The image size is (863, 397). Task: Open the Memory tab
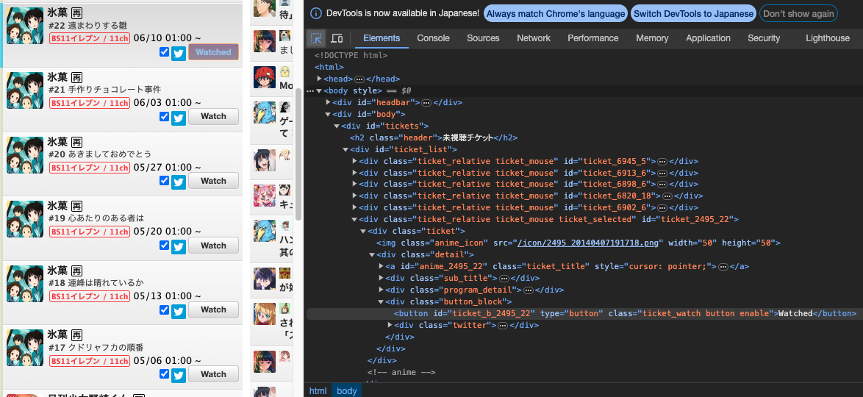tap(652, 38)
